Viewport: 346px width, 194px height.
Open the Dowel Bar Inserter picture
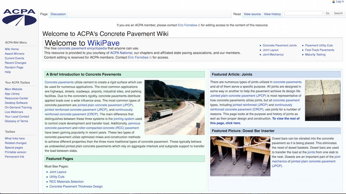coord(240,156)
